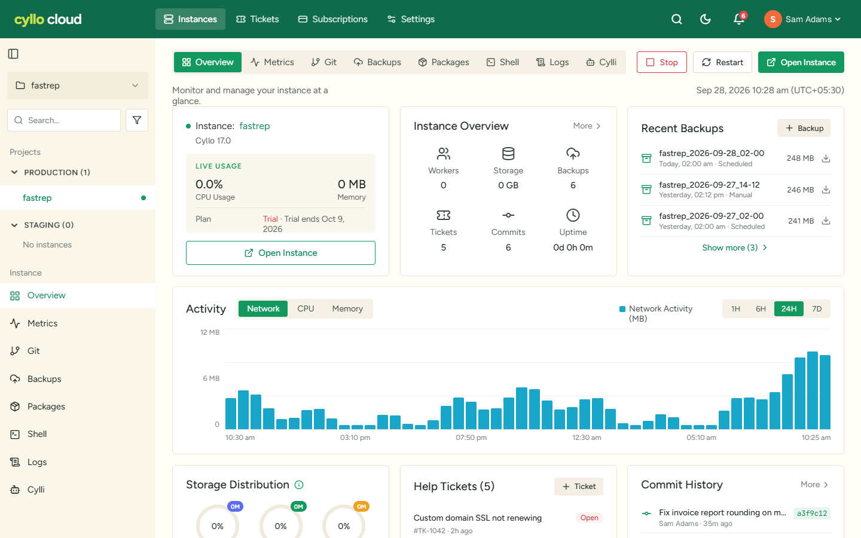Open notifications bell with 6 badge
Viewport: 861px width, 538px height.
[x=739, y=19]
